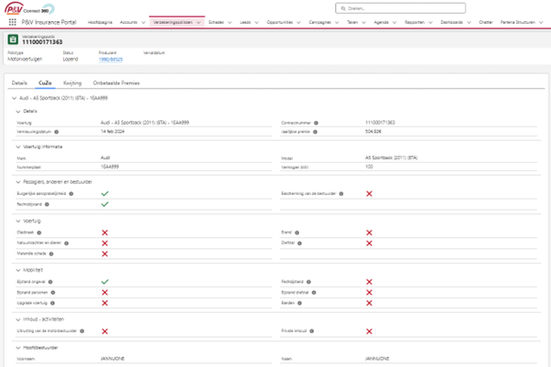Open the Onbetaalde Premies tab

tap(116, 83)
